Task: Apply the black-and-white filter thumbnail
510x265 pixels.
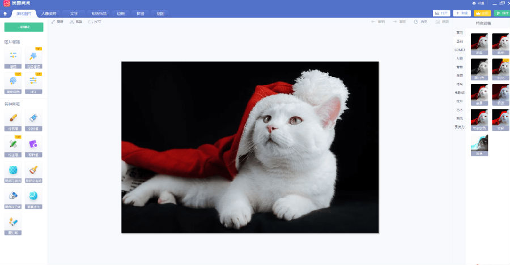Action: (x=479, y=69)
